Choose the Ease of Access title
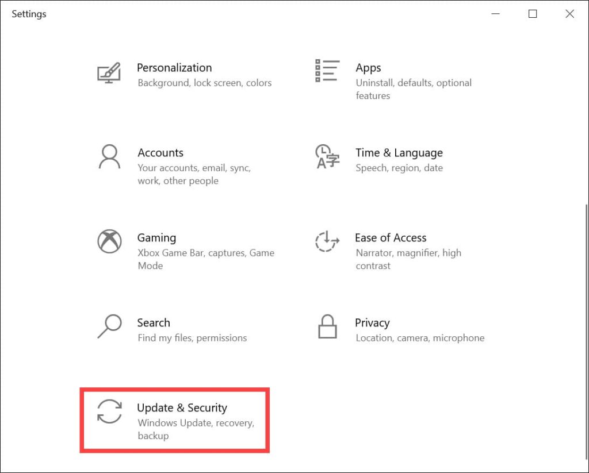589x473 pixels. tap(391, 238)
